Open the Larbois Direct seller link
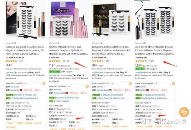Viewport: 191px width, 130px height. click(103, 90)
